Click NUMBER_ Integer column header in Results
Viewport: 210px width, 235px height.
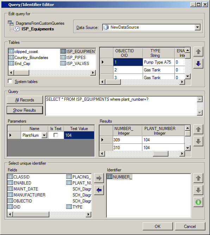click(x=127, y=131)
